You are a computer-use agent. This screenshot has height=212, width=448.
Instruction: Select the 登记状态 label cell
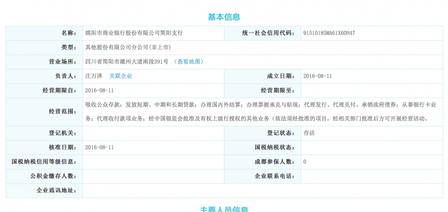262,133
